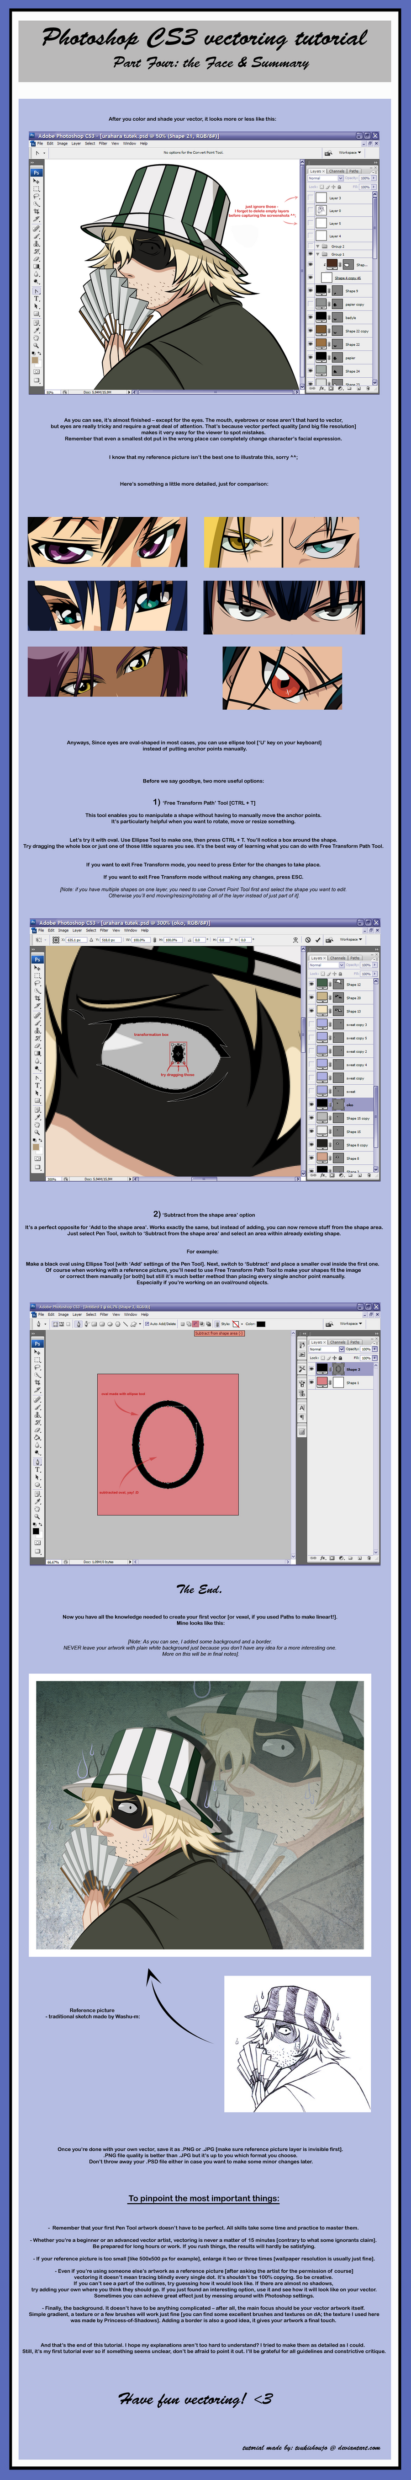Open the Workspace dropdown in the 300% oko window
The image size is (411, 2480).
(x=352, y=940)
